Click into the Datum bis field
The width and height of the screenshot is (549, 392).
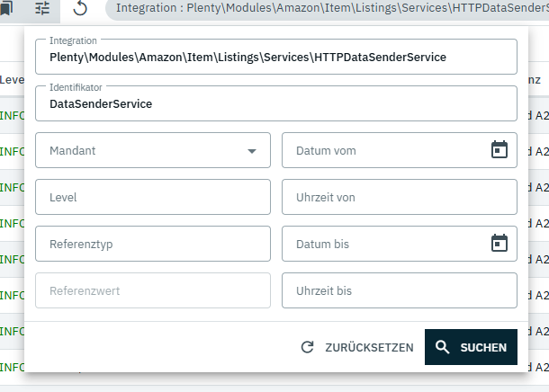pyautogui.click(x=382, y=244)
